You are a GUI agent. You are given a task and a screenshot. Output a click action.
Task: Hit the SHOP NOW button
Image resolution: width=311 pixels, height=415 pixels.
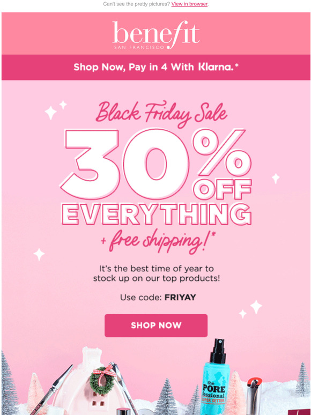point(156,325)
